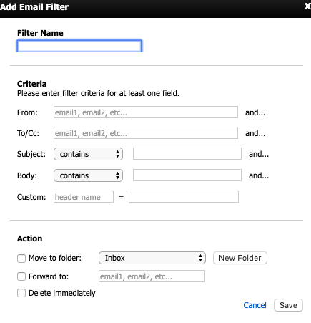Click the Custom header name field
311x323 pixels.
coord(84,197)
